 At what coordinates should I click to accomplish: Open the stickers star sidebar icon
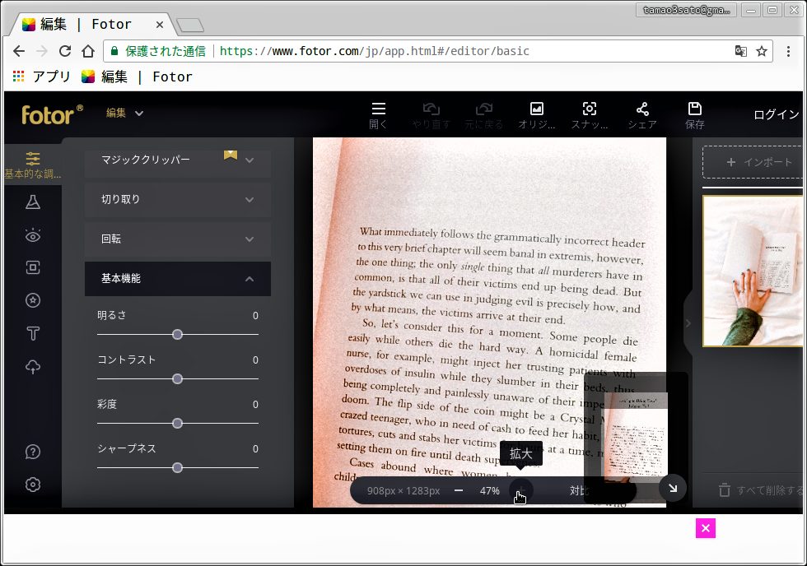click(x=33, y=300)
